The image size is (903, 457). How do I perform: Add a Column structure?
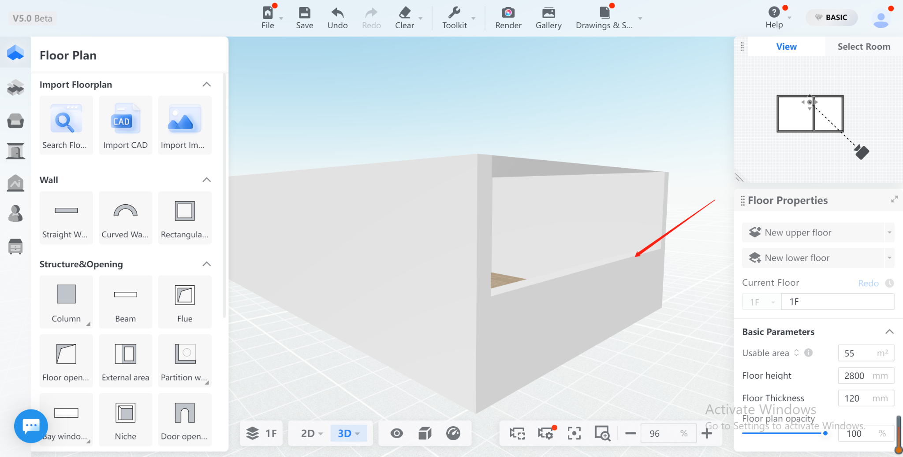point(66,302)
